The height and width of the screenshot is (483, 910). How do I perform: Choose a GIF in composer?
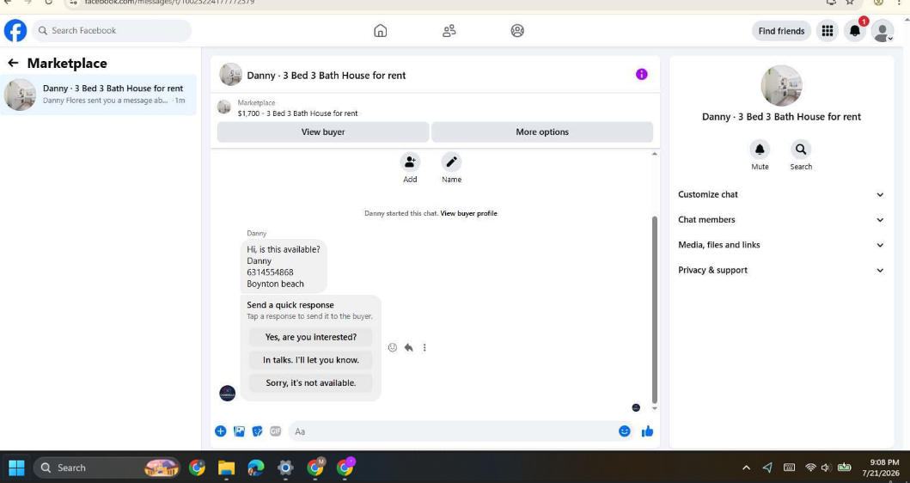tap(276, 431)
